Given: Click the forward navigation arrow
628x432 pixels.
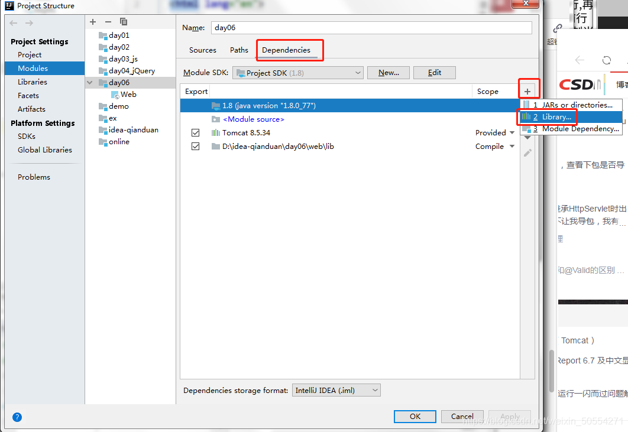Looking at the screenshot, I should [x=29, y=23].
